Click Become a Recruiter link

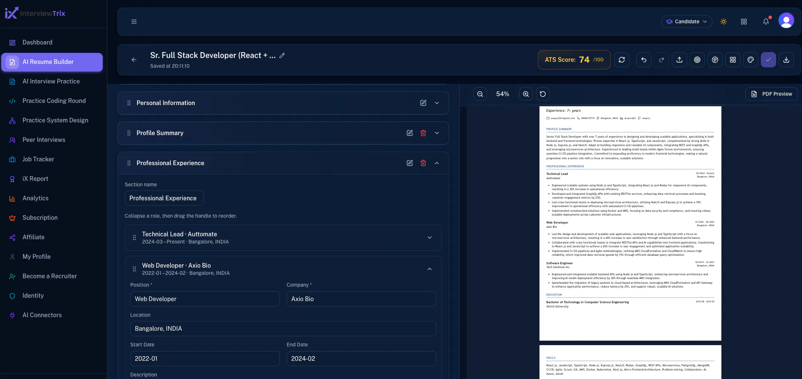52,276
